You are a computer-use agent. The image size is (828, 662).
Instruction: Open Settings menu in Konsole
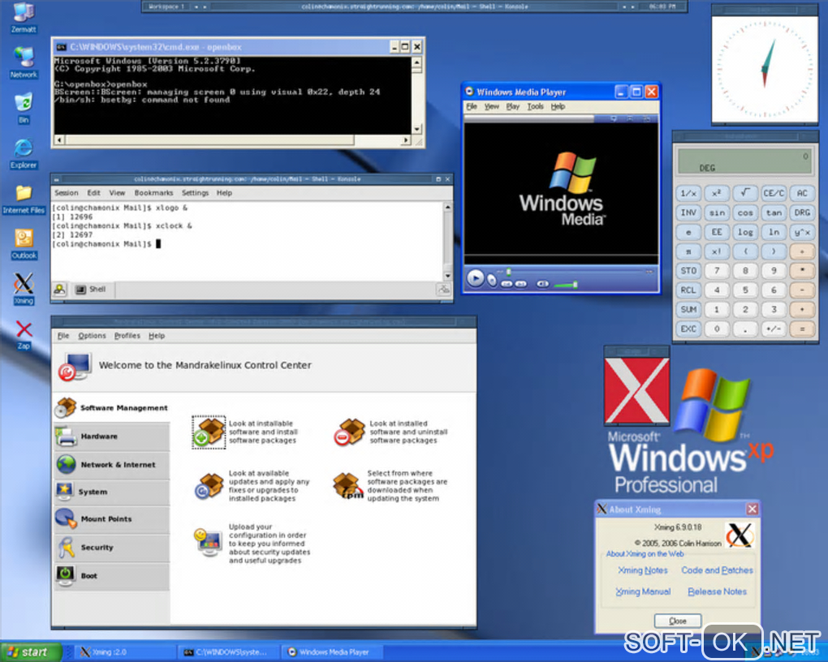(x=196, y=193)
